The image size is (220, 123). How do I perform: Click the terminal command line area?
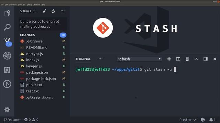pos(126,69)
